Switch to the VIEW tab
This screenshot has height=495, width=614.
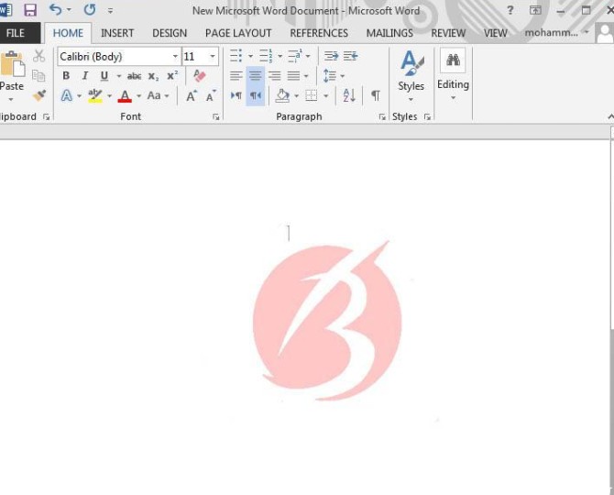coord(496,33)
